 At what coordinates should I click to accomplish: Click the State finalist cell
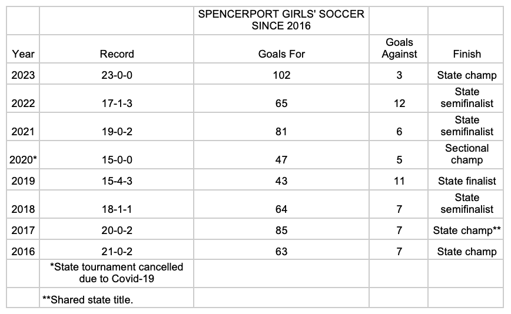pos(467,181)
